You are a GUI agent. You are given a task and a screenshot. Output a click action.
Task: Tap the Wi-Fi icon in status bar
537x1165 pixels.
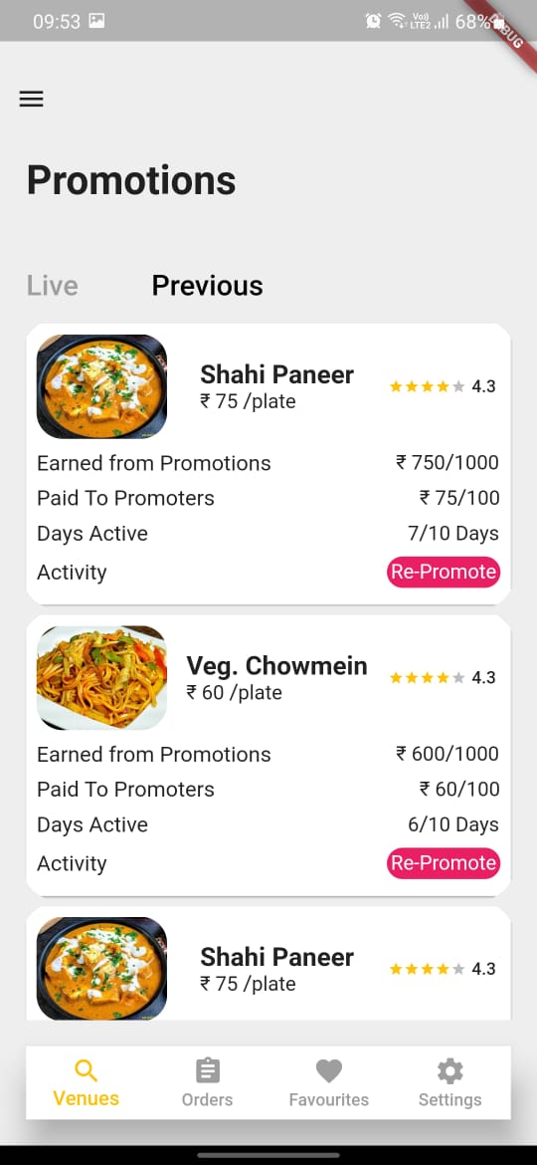396,21
